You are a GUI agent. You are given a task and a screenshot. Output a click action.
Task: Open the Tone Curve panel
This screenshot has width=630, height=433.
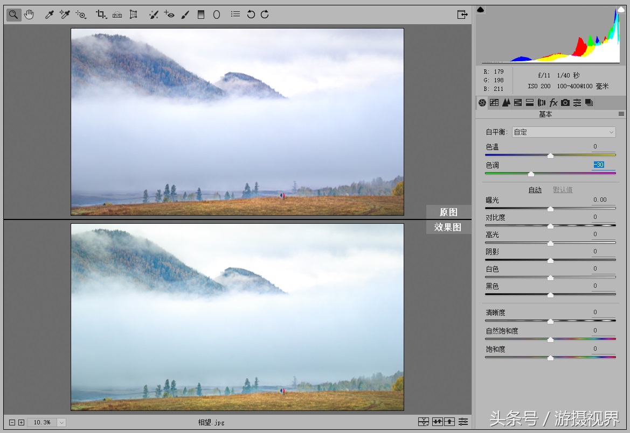click(494, 102)
